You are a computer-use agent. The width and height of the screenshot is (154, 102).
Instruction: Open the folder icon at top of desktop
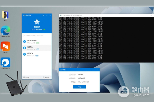click(x=5, y=15)
